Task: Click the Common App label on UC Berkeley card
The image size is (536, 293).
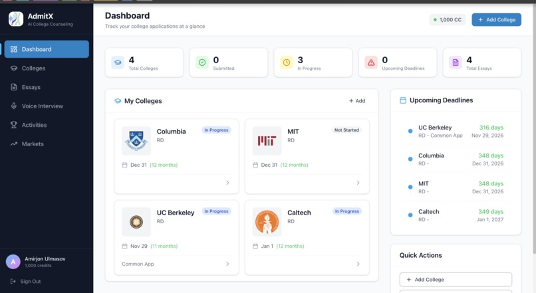Action: [138, 264]
